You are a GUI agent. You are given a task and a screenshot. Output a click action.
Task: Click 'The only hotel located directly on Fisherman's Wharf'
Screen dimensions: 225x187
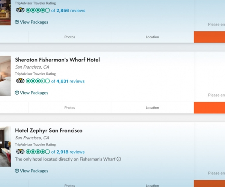click(65, 159)
